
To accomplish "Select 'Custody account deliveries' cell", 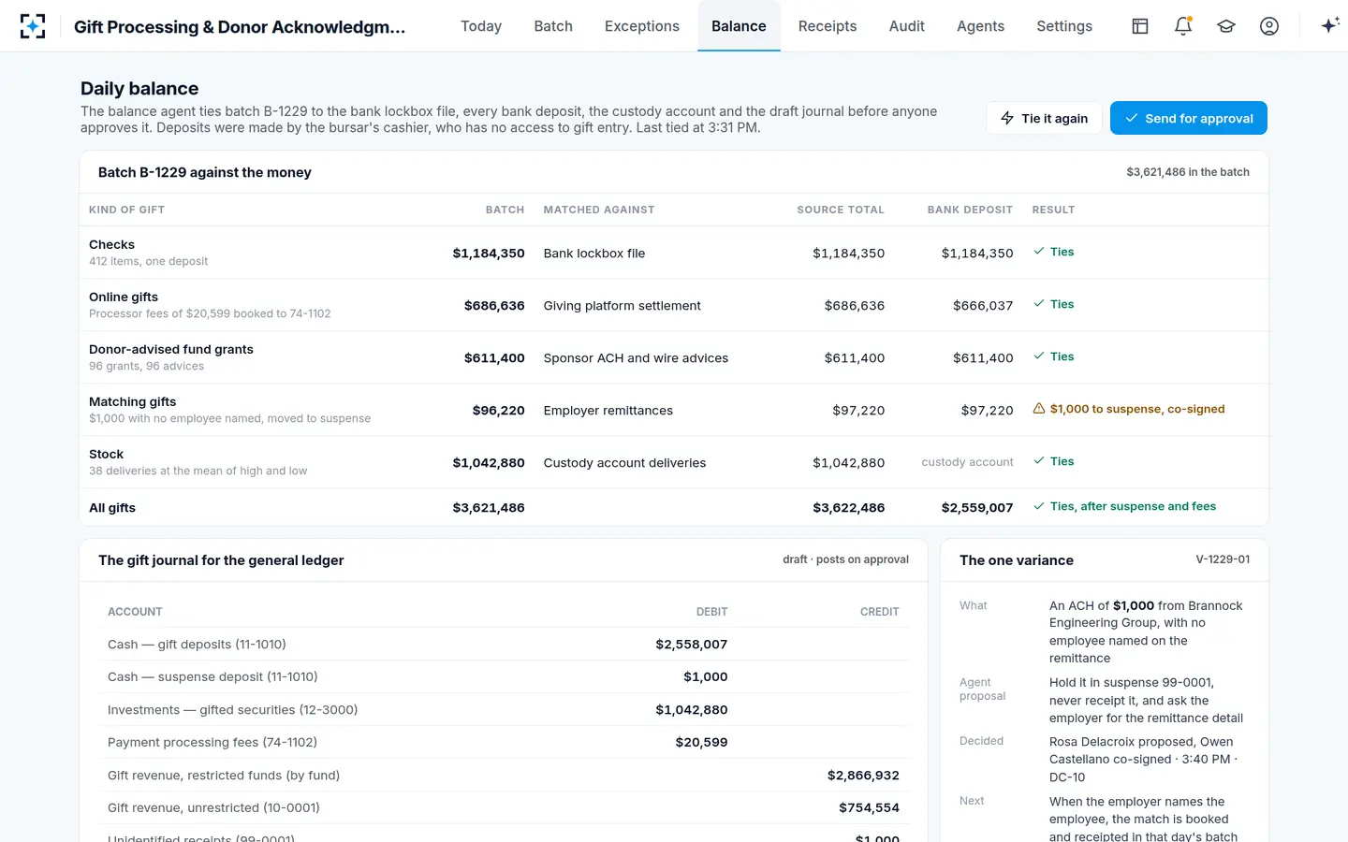I will click(x=625, y=462).
